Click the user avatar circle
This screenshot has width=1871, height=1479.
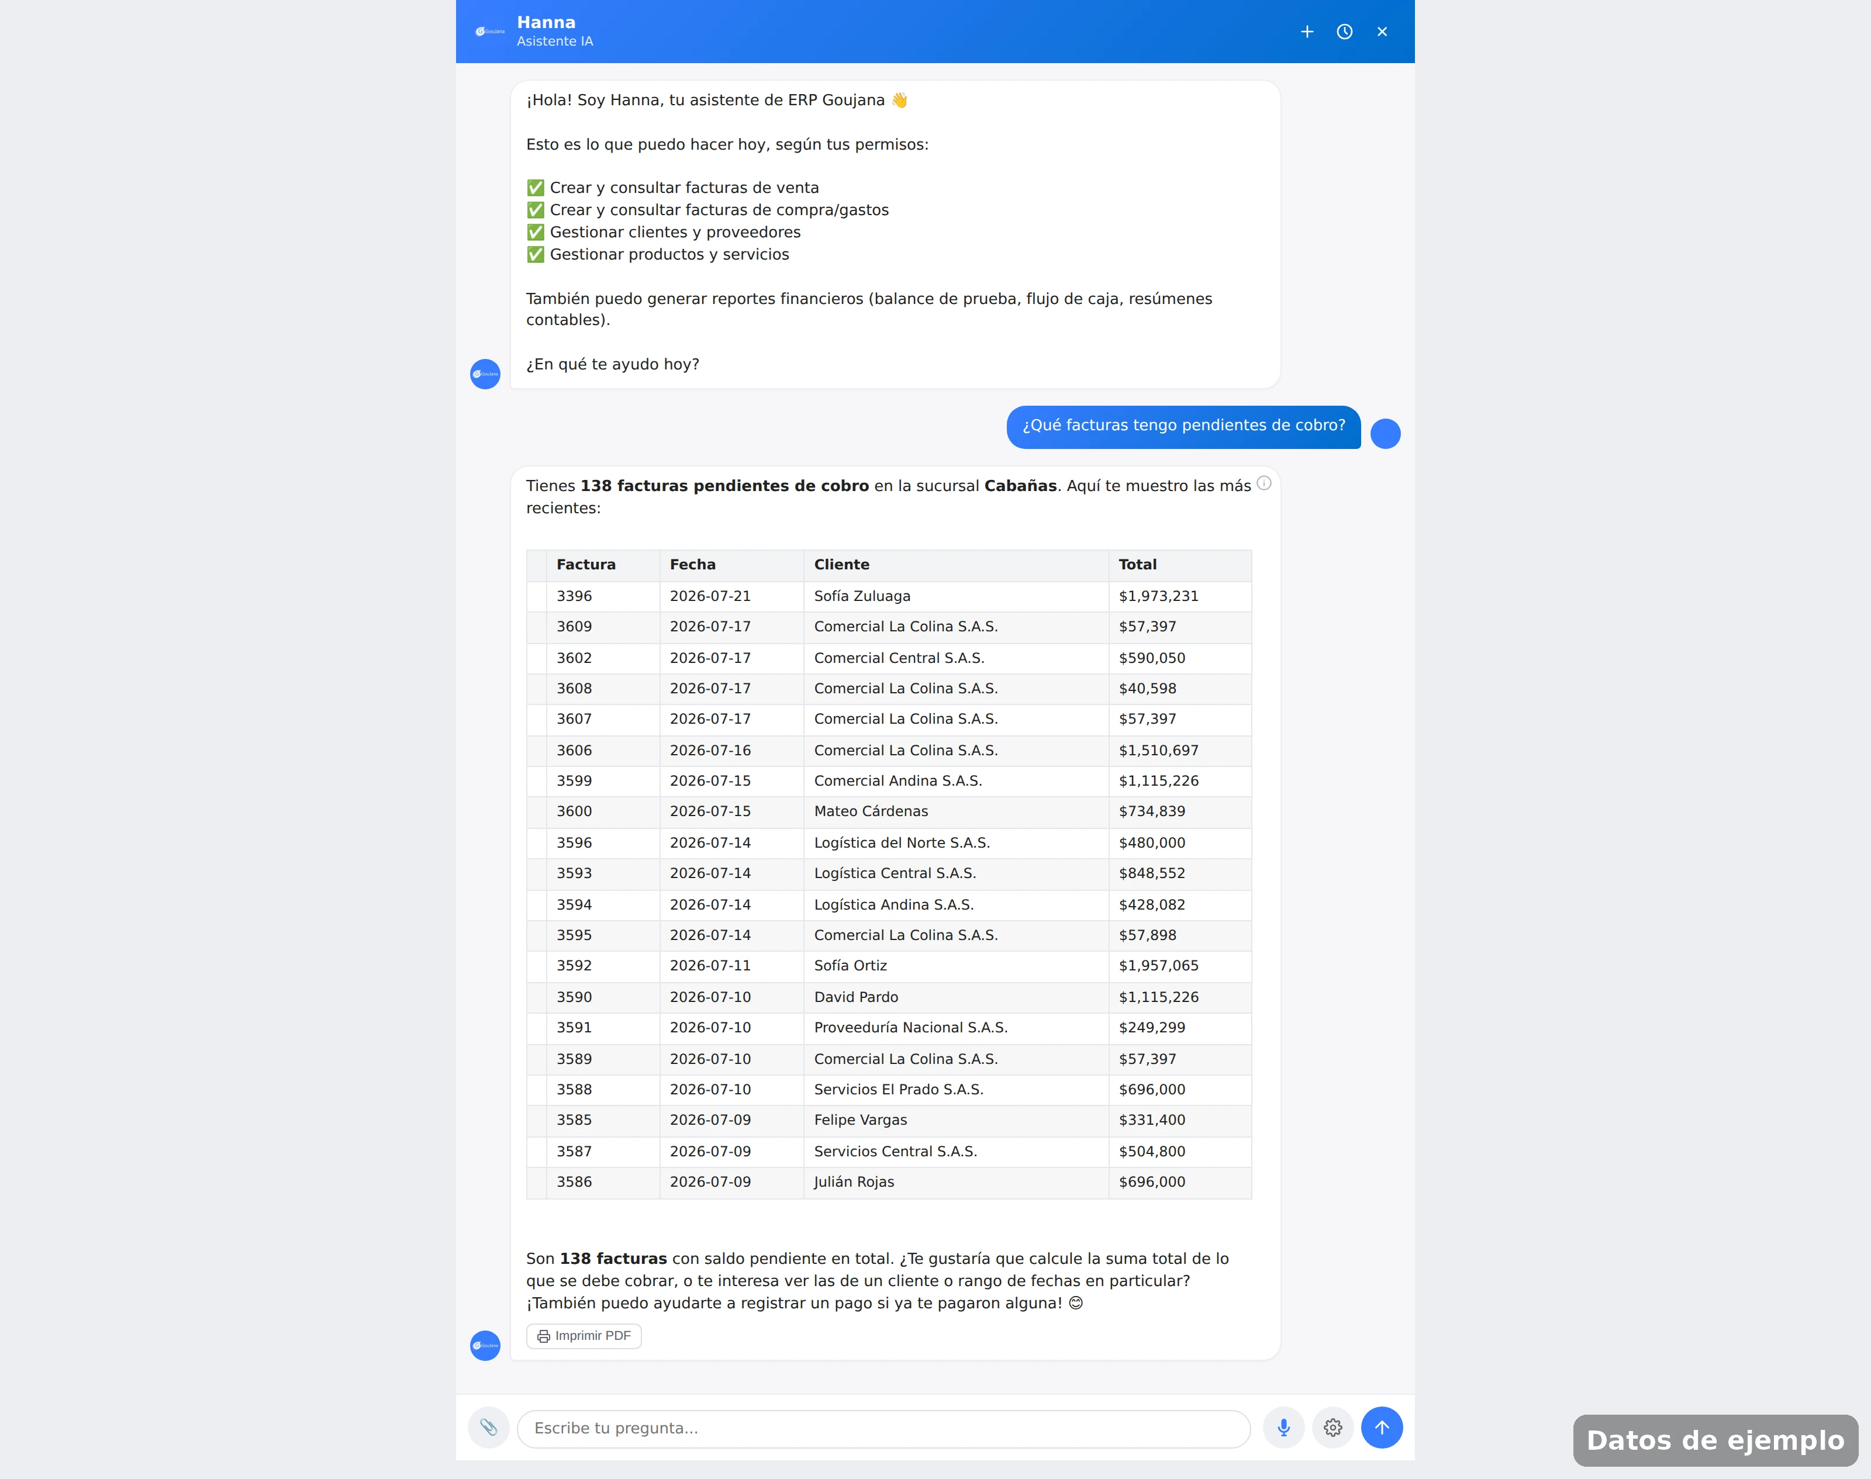[1386, 434]
